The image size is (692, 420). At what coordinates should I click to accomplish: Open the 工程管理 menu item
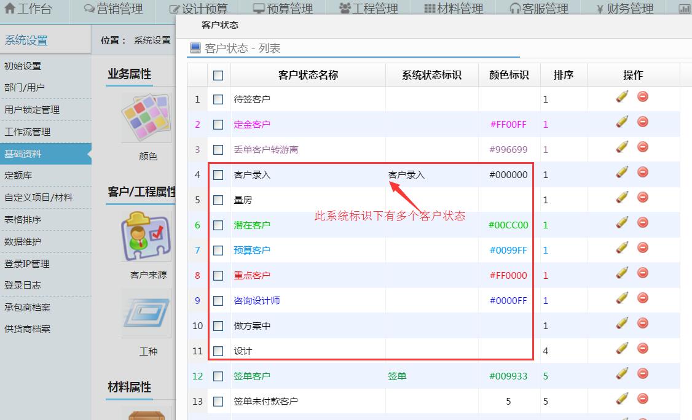coord(374,8)
